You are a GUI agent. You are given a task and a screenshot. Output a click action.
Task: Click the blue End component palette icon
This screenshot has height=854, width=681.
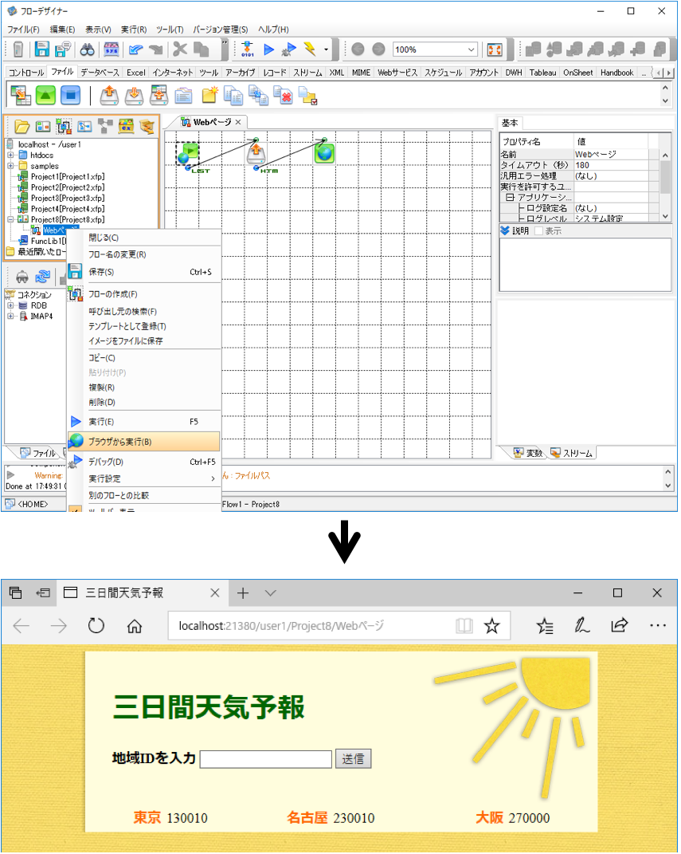point(70,96)
